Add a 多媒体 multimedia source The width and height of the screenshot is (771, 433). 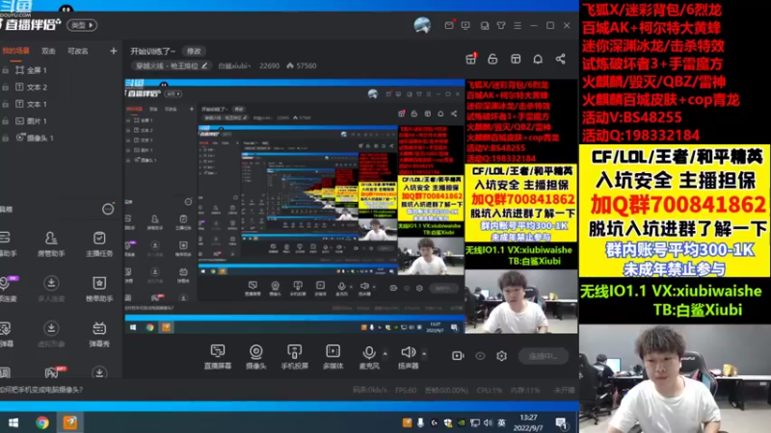click(x=332, y=357)
